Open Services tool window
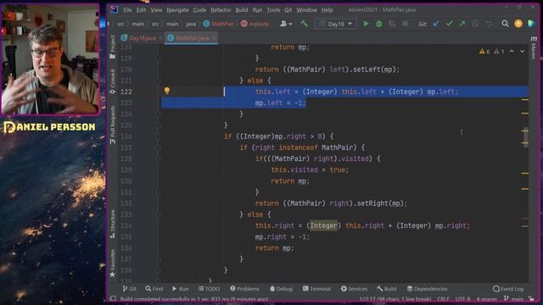Image resolution: width=543 pixels, height=305 pixels. [x=354, y=288]
